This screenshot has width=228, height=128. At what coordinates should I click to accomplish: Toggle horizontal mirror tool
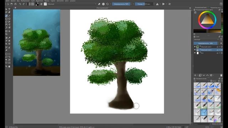pyautogui.click(x=157, y=4)
